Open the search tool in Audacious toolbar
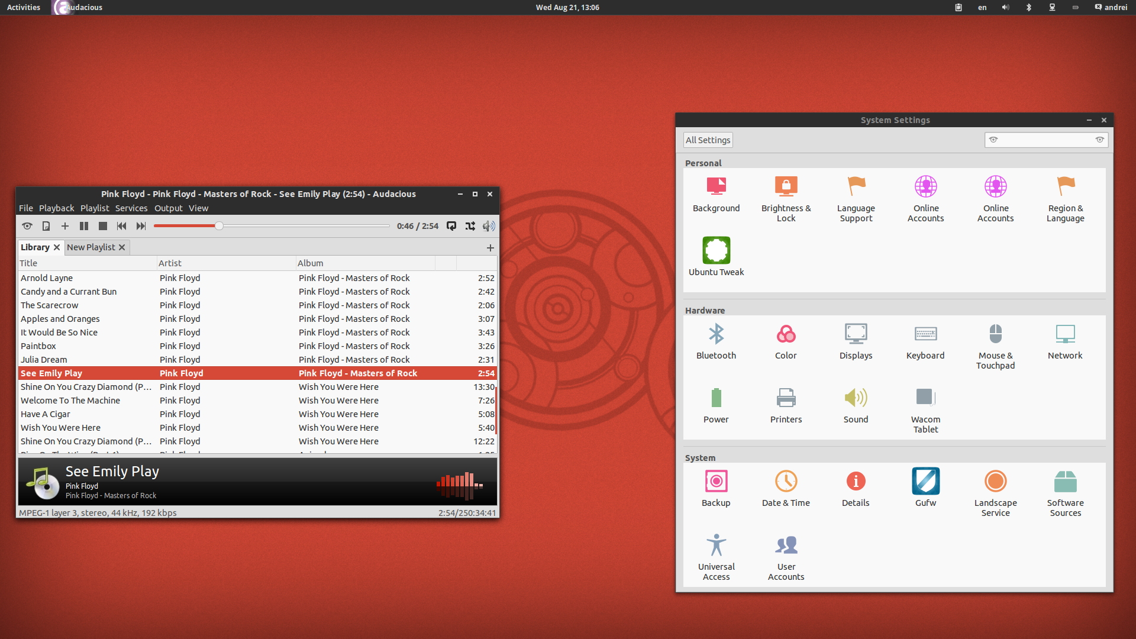This screenshot has height=639, width=1136. [27, 226]
